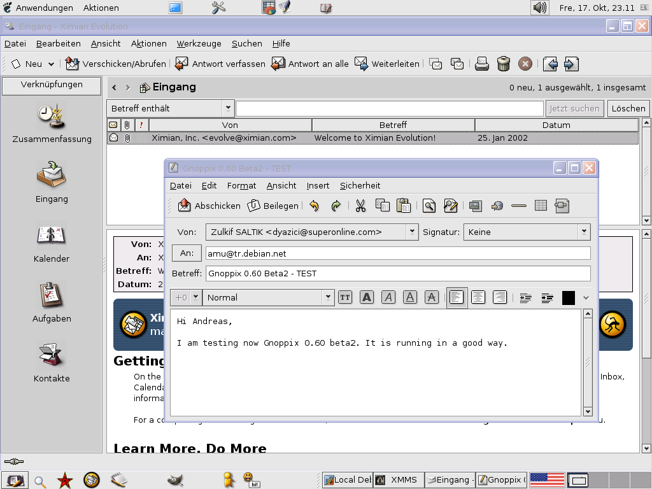Enable center paragraph alignment
Image resolution: width=652 pixels, height=489 pixels.
point(478,297)
